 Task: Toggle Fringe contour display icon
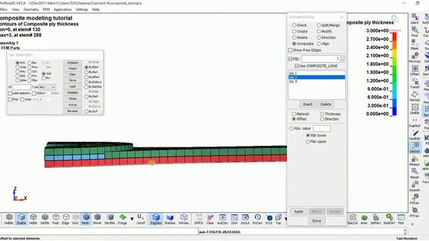pos(122,219)
